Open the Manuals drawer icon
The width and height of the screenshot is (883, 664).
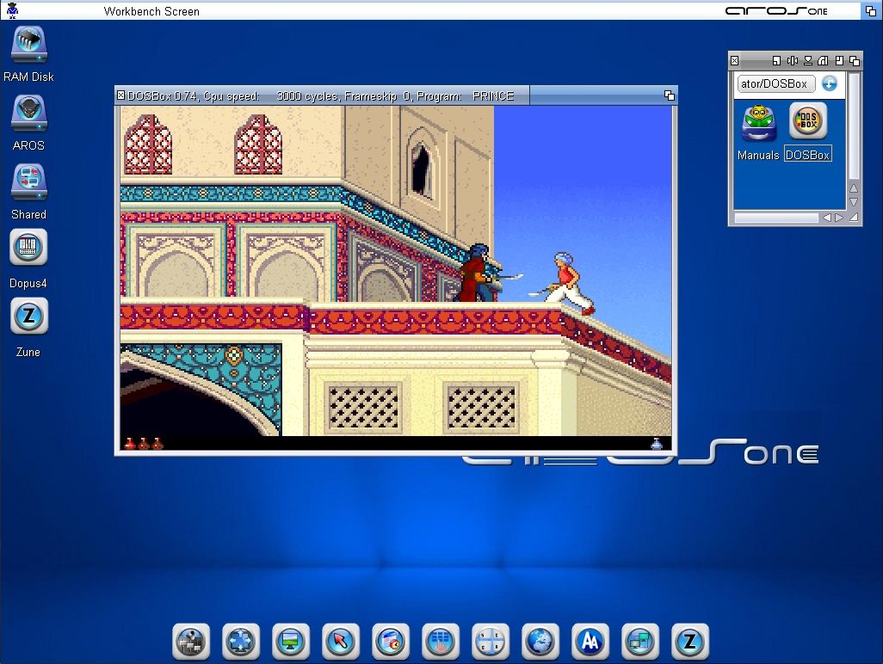tap(757, 122)
